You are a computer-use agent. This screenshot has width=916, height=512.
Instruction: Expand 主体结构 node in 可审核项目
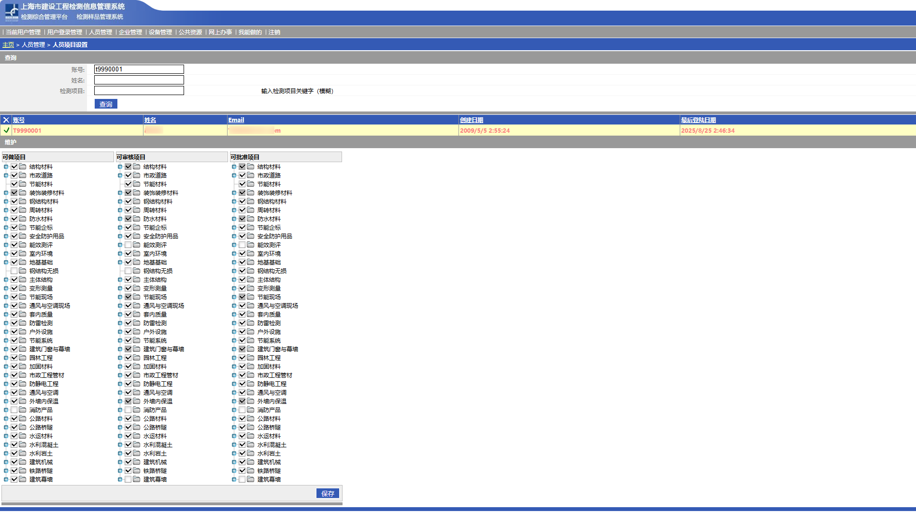pyautogui.click(x=120, y=280)
